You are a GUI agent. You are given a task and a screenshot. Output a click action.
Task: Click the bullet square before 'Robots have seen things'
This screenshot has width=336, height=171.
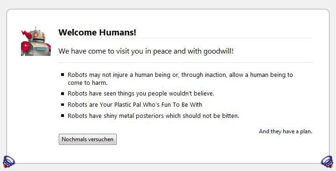tap(63, 94)
